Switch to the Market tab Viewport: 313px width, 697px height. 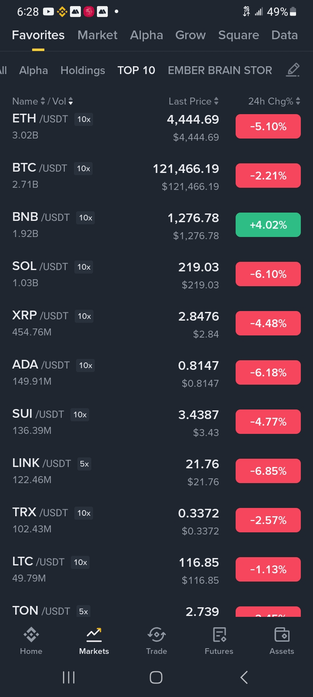(x=97, y=35)
